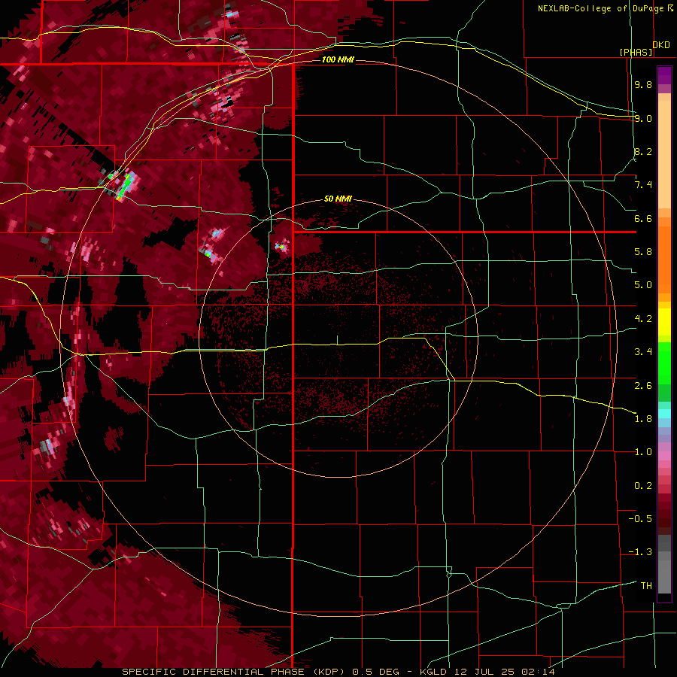Pick the purple top segment of the color bar
This screenshot has height=677, width=677.
click(664, 75)
